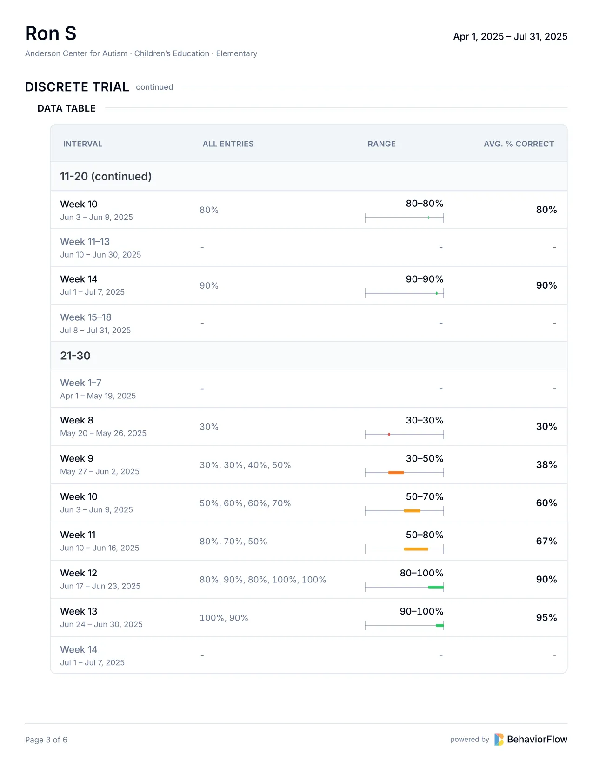Click the 30–30% range label
The width and height of the screenshot is (593, 767).
[x=425, y=420]
